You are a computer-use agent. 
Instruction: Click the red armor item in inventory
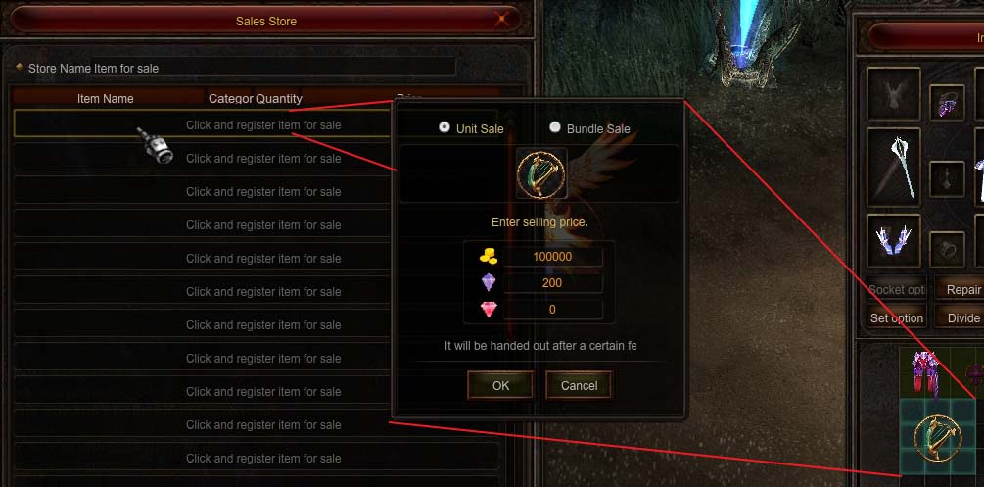pos(925,372)
